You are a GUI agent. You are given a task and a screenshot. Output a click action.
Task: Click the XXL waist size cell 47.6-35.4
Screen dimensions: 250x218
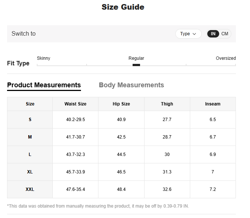(x=75, y=189)
